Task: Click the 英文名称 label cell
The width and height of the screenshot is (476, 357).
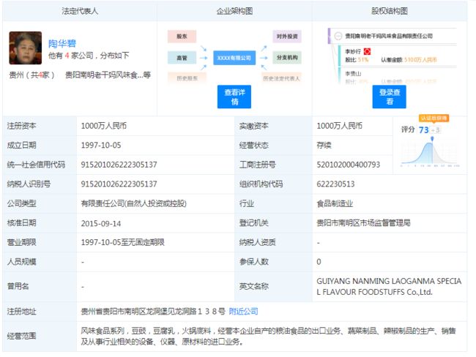Action: point(273,287)
